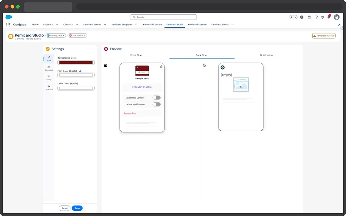Click the Template Inactive badge
The width and height of the screenshot is (346, 216).
[324, 36]
